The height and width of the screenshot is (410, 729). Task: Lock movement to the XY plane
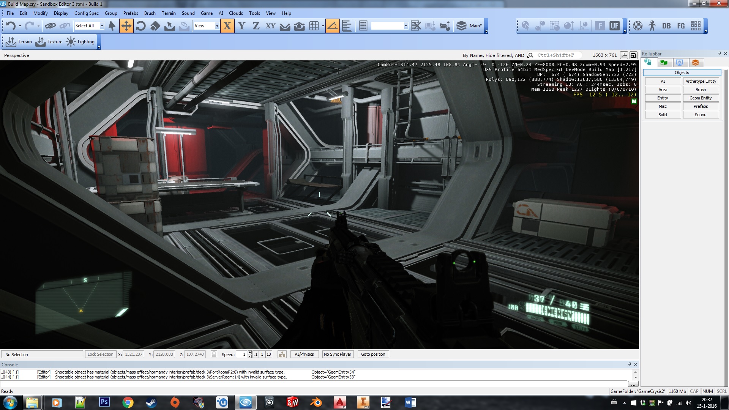(x=270, y=26)
